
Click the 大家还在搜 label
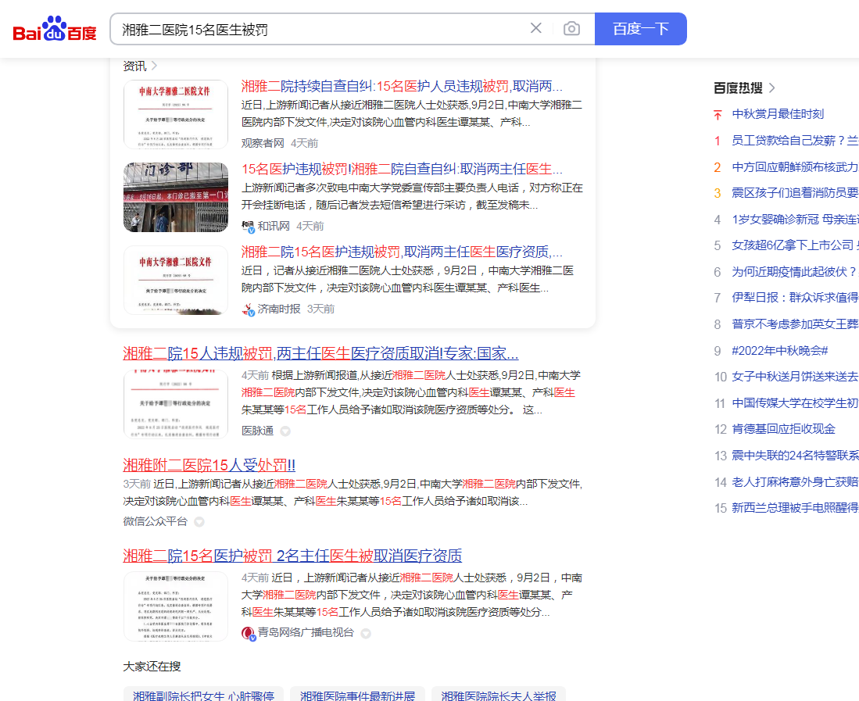tap(152, 666)
